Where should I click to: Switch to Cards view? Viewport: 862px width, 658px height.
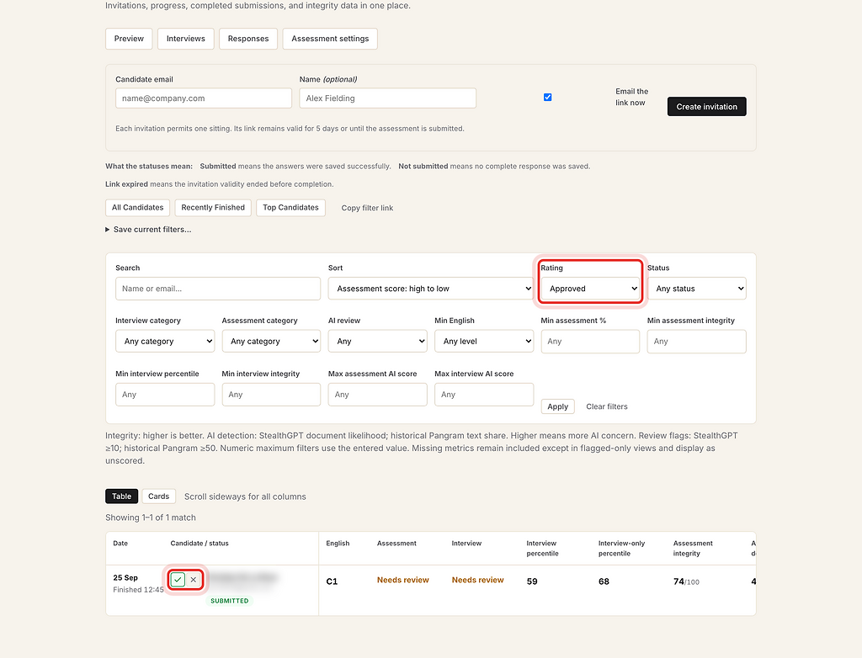159,496
